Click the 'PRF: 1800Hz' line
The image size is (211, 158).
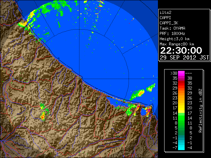[172, 34]
